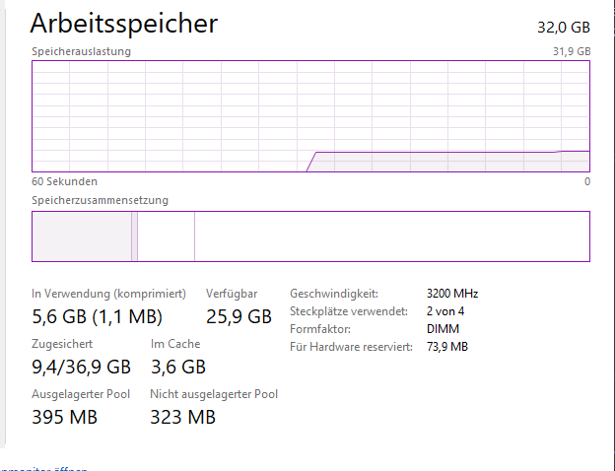Click the 60 Sekunden graph axis label
The image size is (615, 471).
coord(64,181)
